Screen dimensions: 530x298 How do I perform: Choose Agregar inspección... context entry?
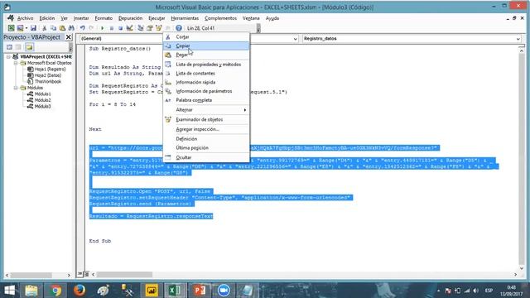click(x=206, y=129)
